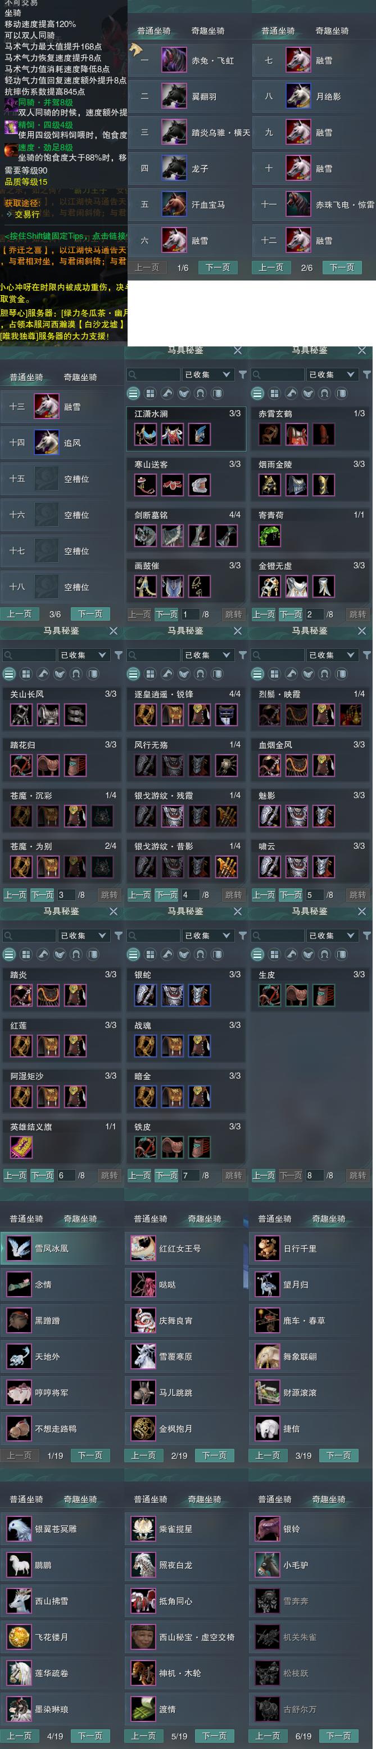Toggle list view above the 赤霄玄鹤 set
This screenshot has height=1749, width=376.
[257, 393]
